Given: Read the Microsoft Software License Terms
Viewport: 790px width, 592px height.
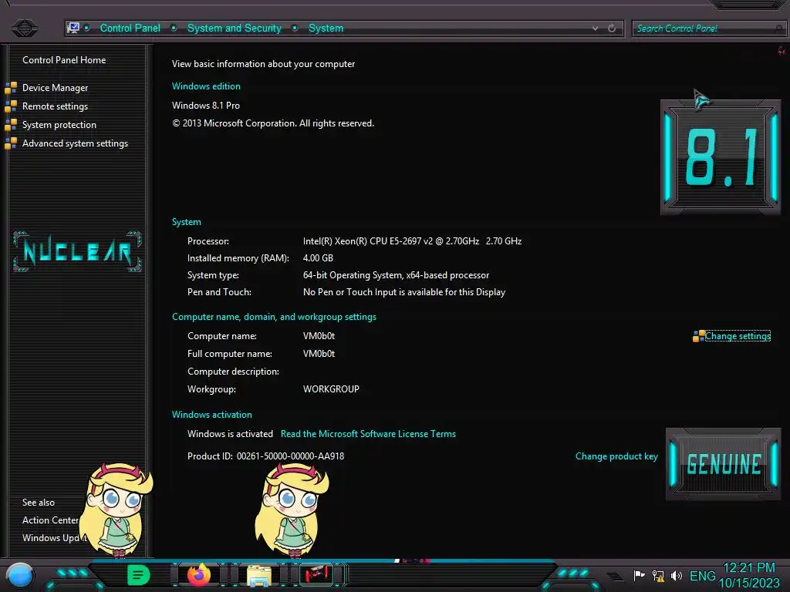Looking at the screenshot, I should click(368, 434).
